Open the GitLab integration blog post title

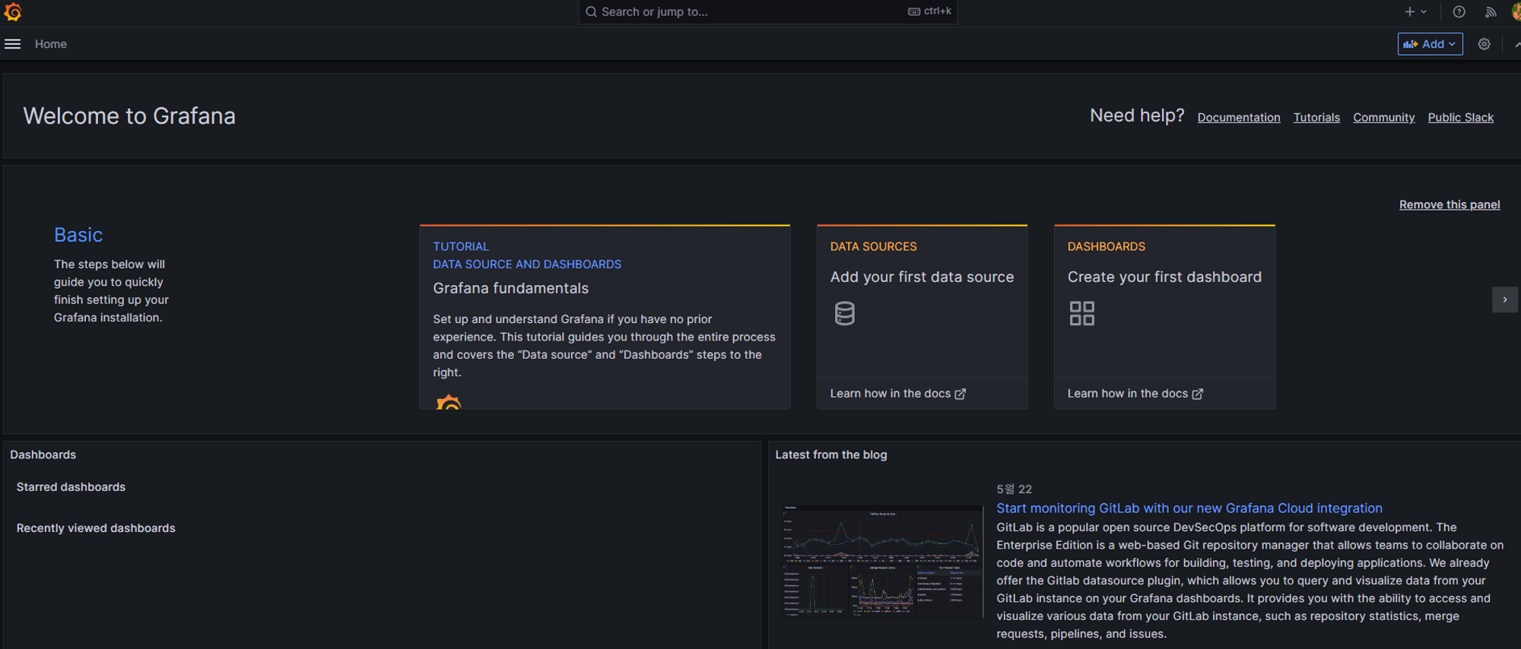tap(1189, 508)
